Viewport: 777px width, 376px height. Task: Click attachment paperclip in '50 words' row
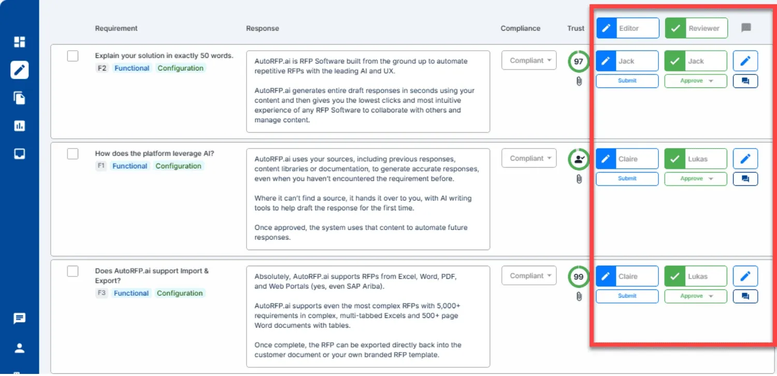coord(579,81)
